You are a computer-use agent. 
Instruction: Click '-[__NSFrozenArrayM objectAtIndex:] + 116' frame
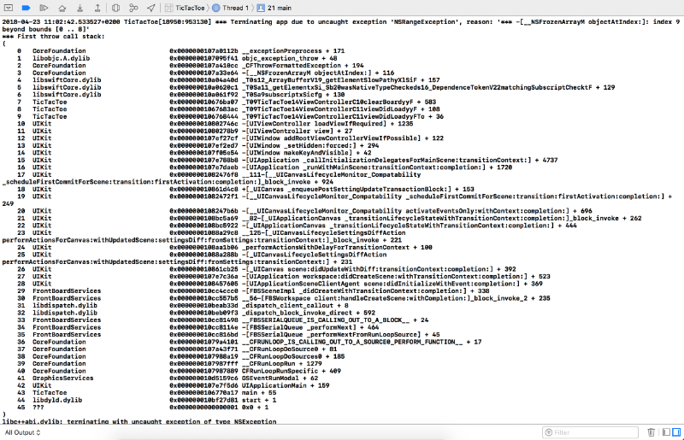pos(318,73)
